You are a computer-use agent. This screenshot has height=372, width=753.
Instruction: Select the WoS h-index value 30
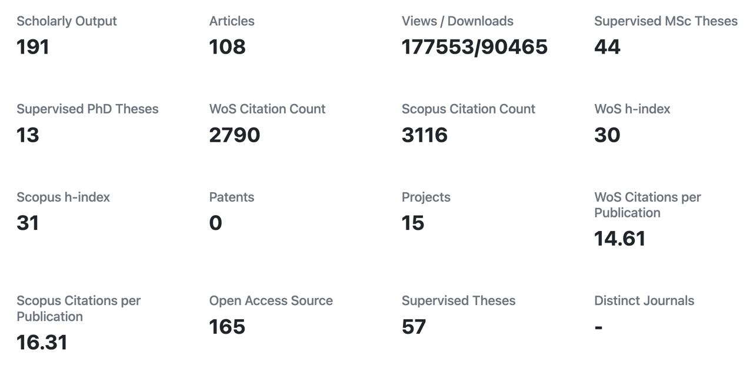coord(607,135)
